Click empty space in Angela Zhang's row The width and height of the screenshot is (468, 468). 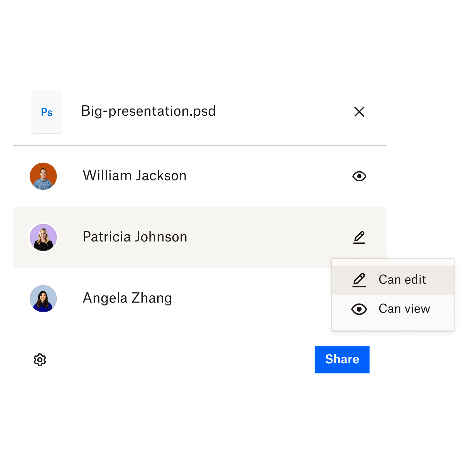pyautogui.click(x=253, y=298)
